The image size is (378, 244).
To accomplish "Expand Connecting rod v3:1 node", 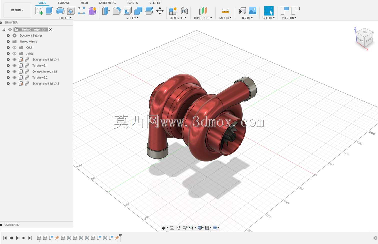I will [8, 71].
